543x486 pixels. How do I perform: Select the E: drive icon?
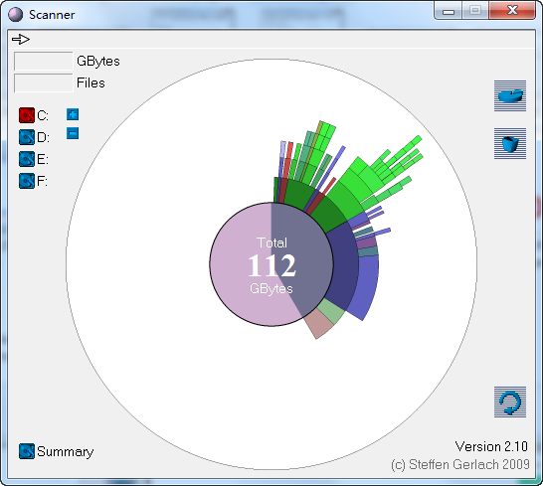coord(27,159)
